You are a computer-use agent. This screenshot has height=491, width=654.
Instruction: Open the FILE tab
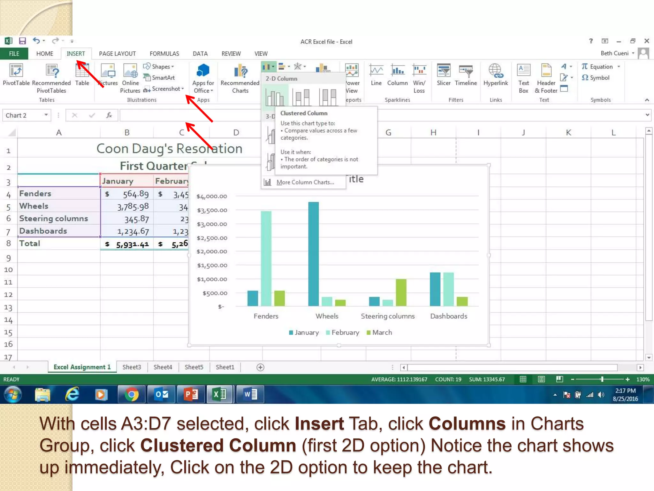14,54
